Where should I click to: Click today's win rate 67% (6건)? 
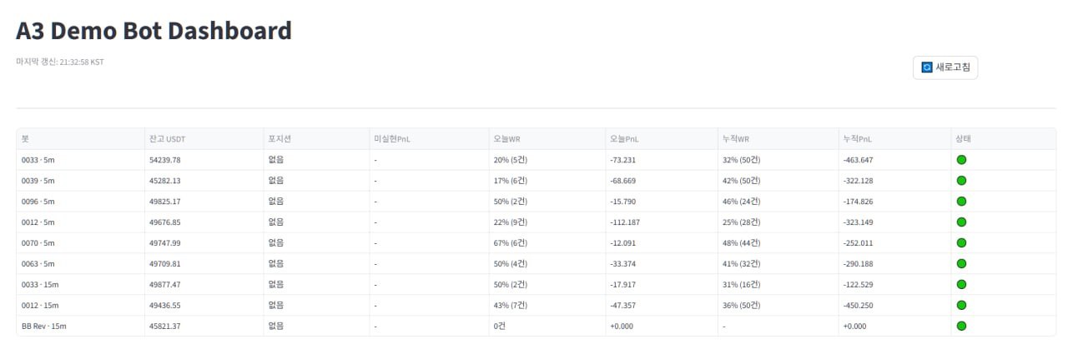point(511,243)
